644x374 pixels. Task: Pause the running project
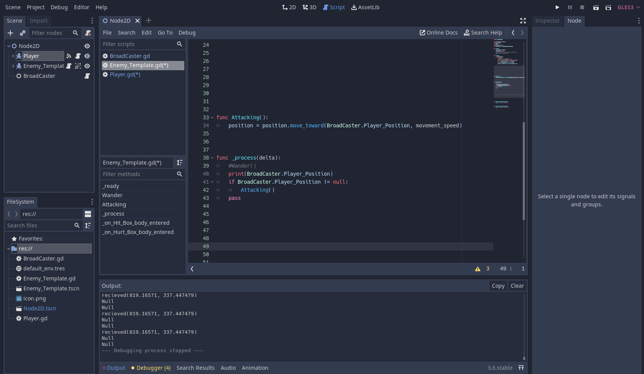570,7
